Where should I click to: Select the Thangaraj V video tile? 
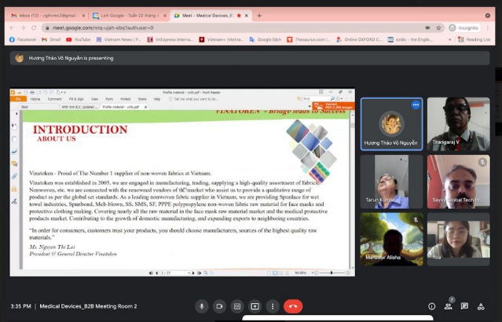[x=459, y=124]
